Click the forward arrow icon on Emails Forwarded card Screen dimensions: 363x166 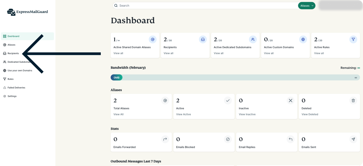coord(165,139)
